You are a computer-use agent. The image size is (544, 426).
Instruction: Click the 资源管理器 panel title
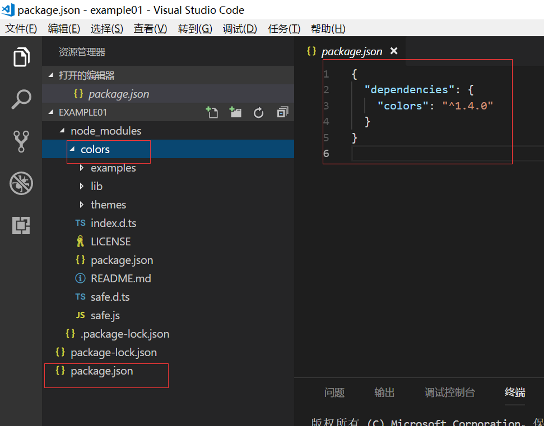[82, 52]
